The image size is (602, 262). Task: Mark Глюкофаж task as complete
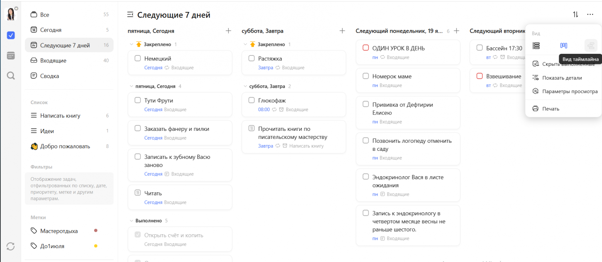click(x=252, y=100)
